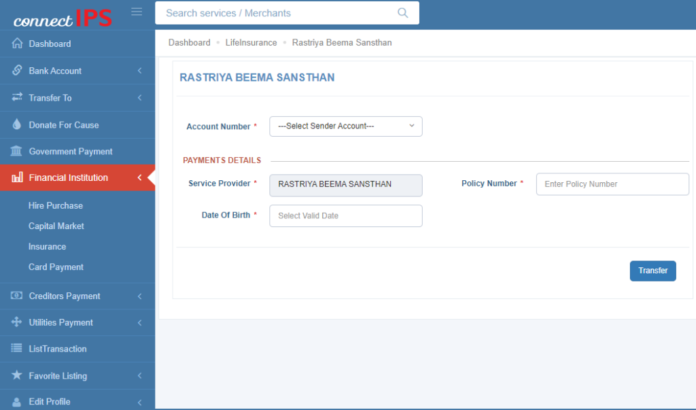The width and height of the screenshot is (696, 410).
Task: Open the Donate For Cause menu
Action: tap(77, 125)
